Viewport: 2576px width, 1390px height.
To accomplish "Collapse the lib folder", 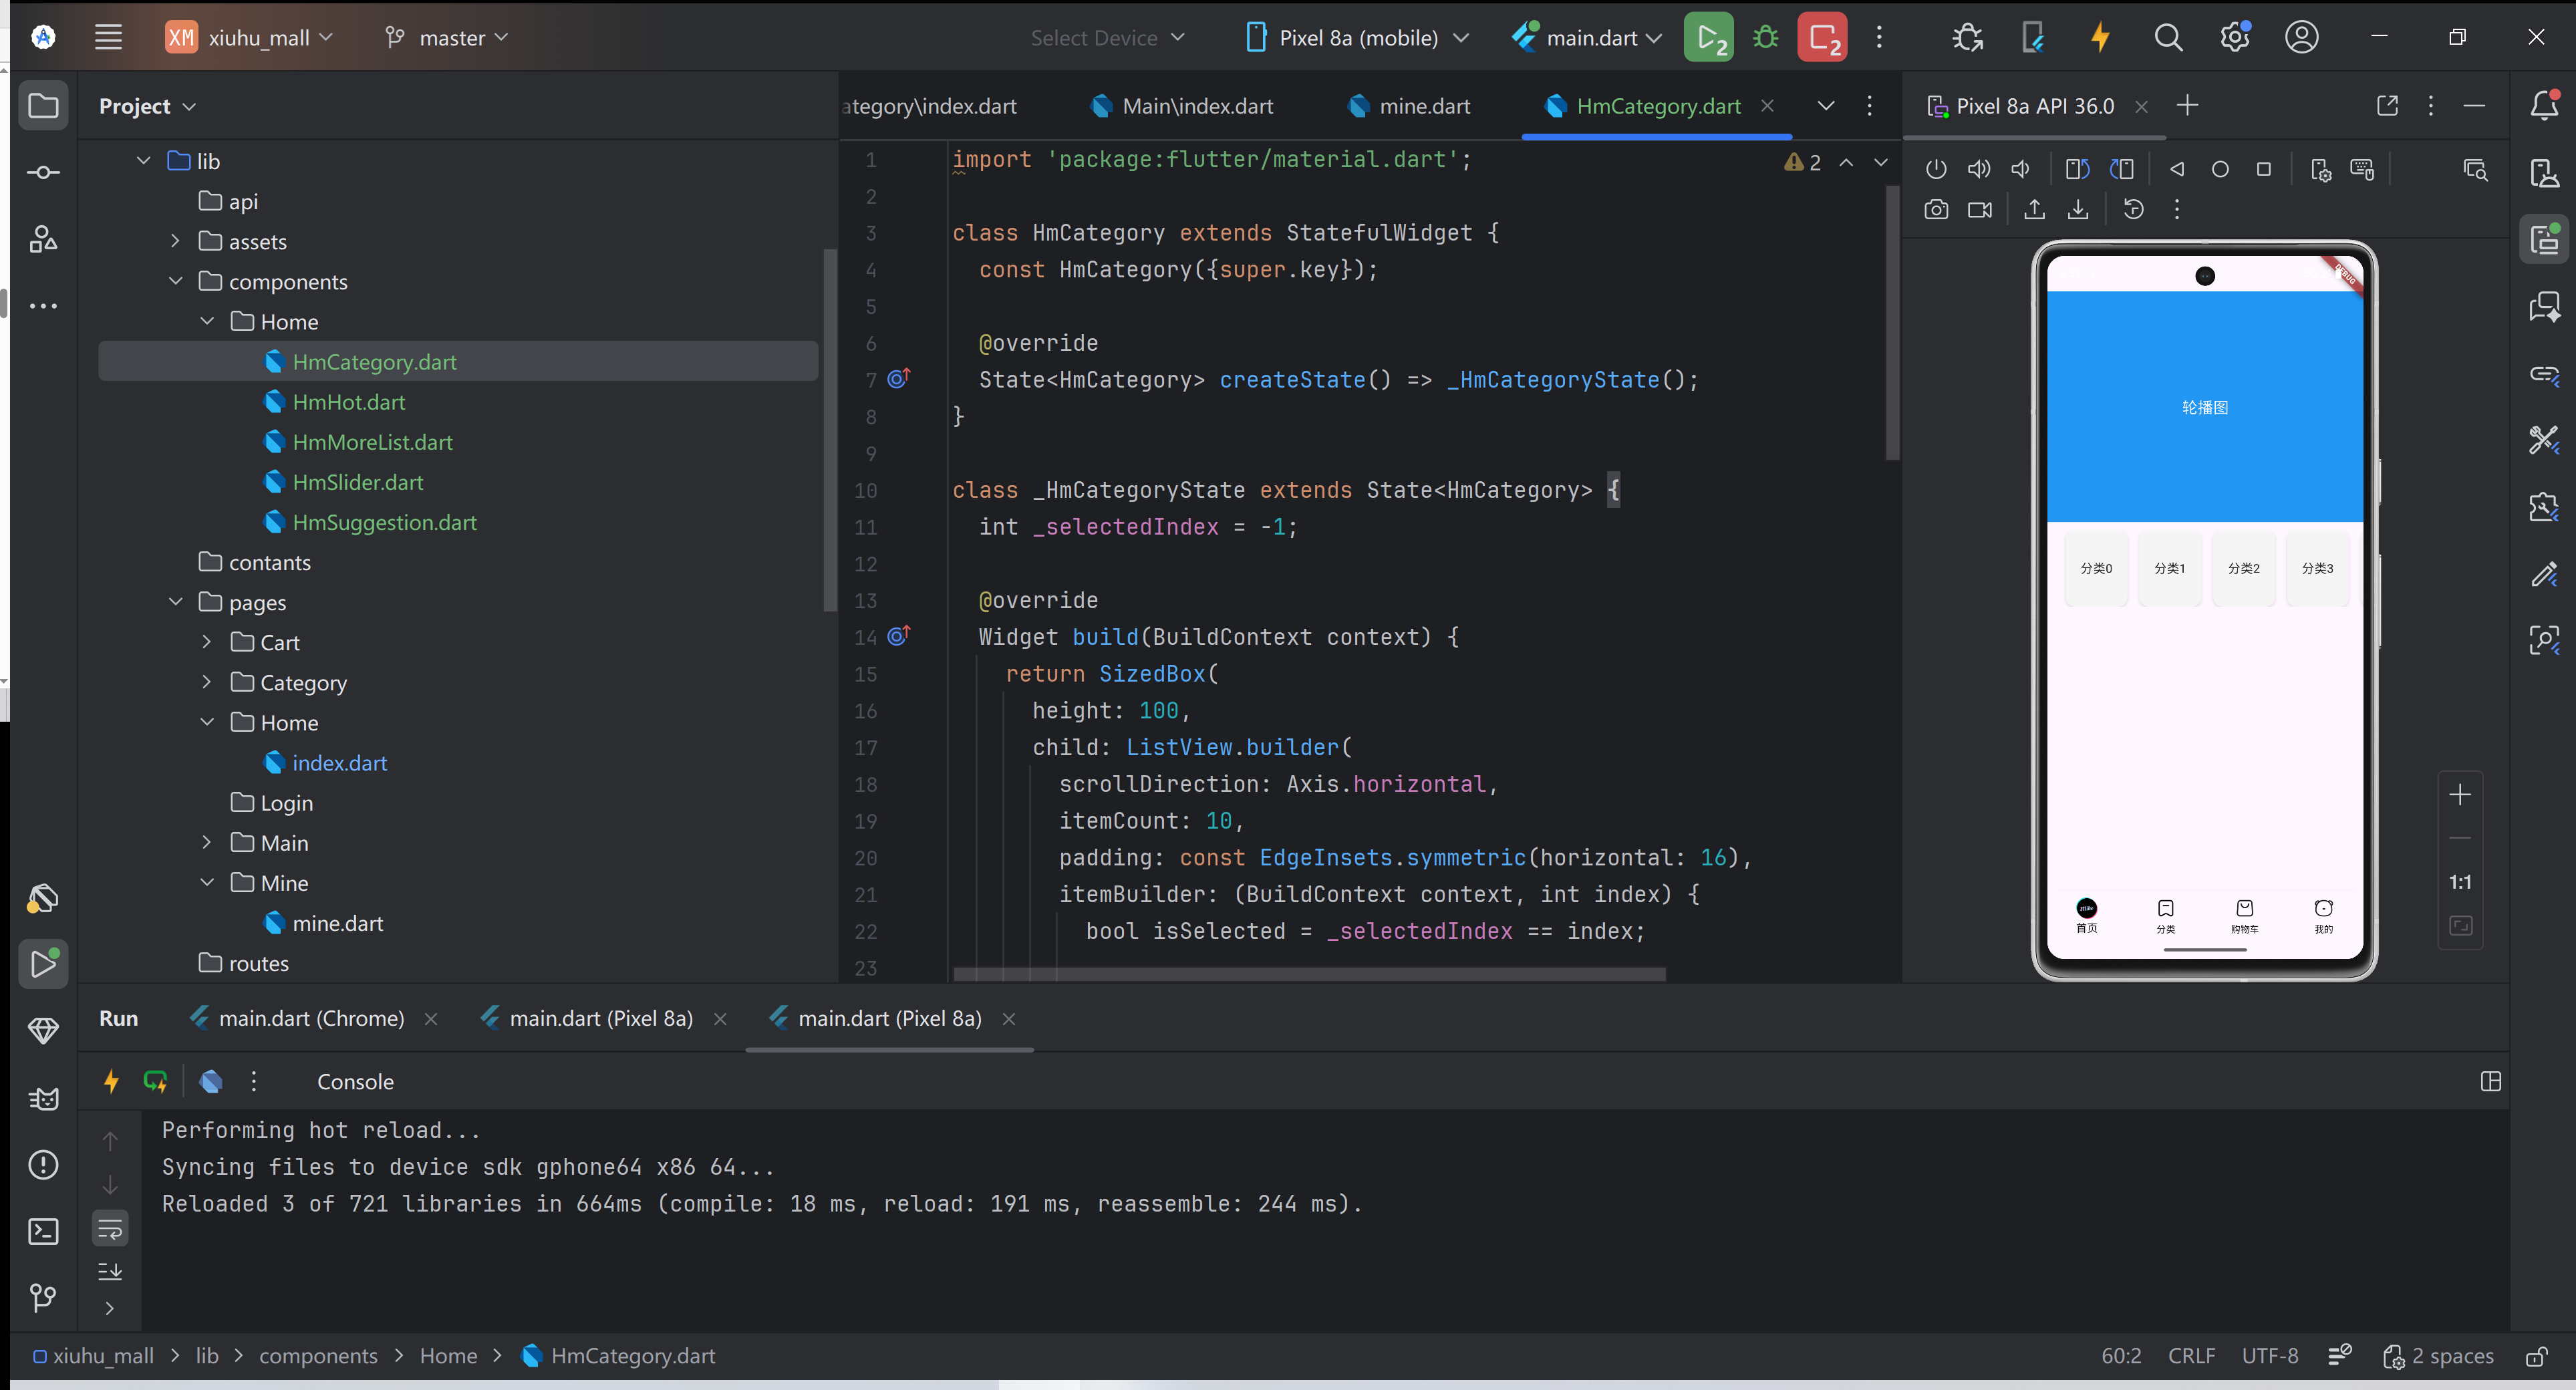I will click(143, 161).
